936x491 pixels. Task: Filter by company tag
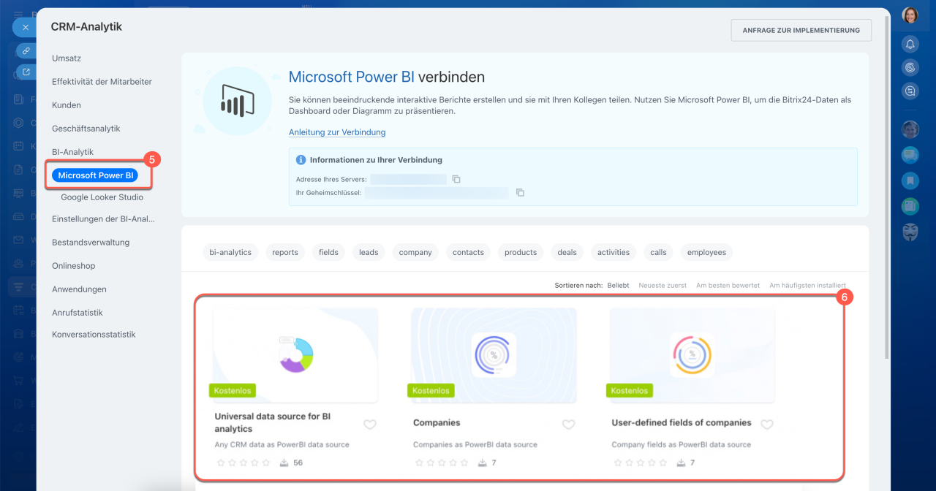tap(415, 252)
